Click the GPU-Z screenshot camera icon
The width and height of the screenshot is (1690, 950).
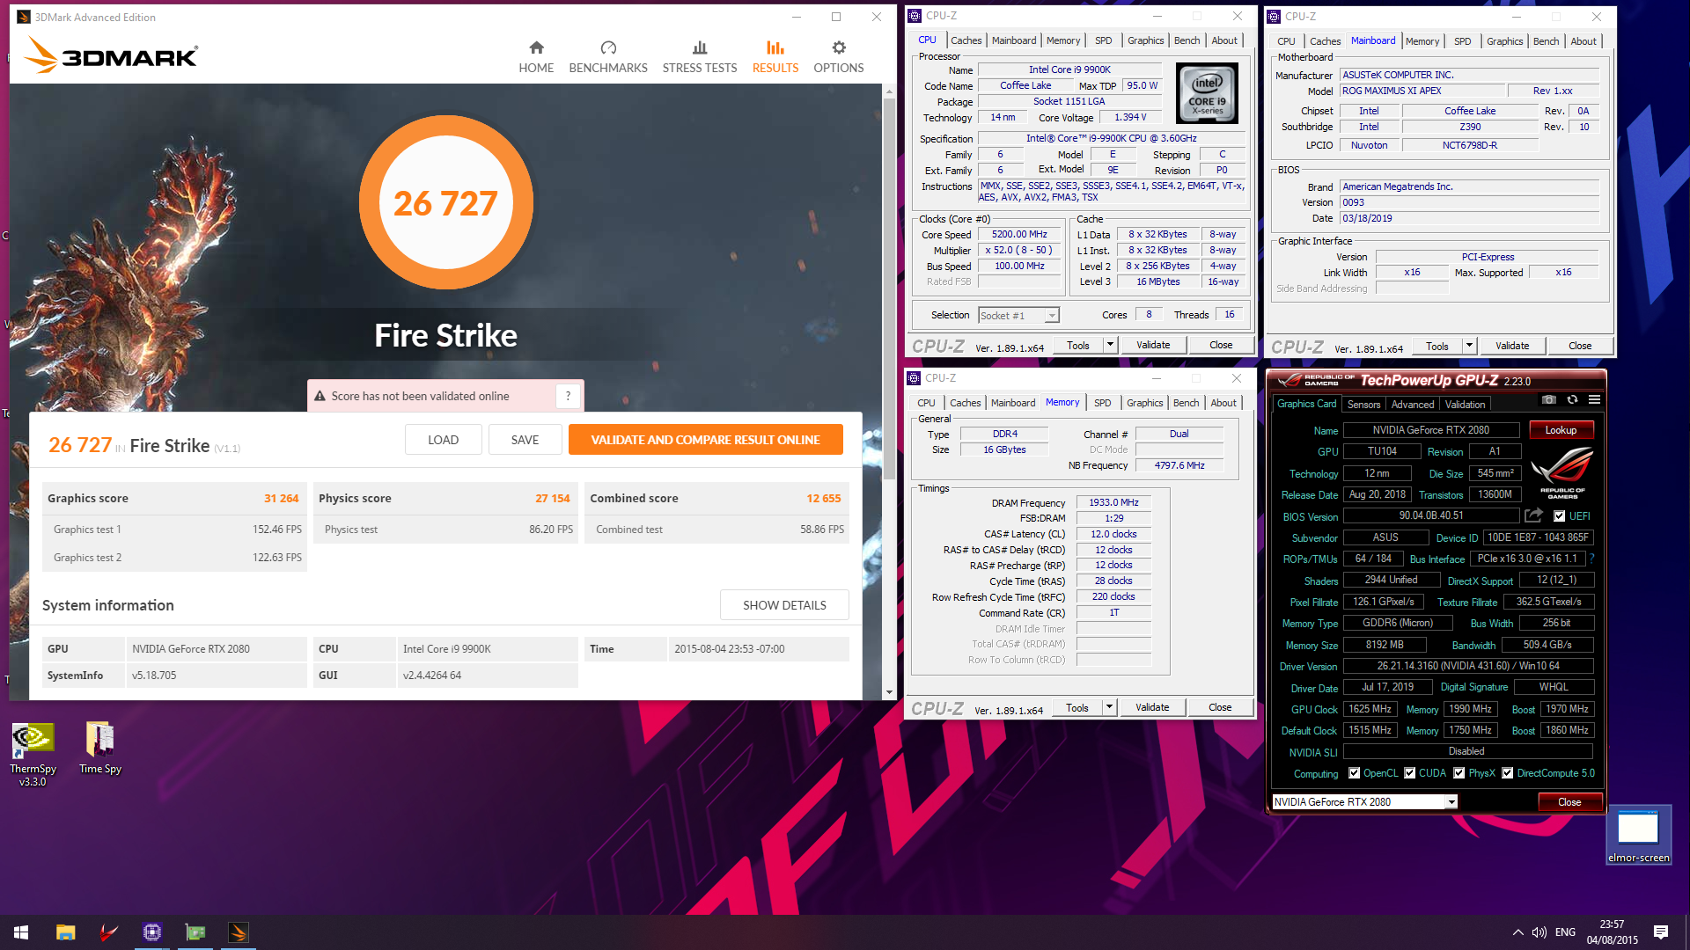[x=1549, y=400]
